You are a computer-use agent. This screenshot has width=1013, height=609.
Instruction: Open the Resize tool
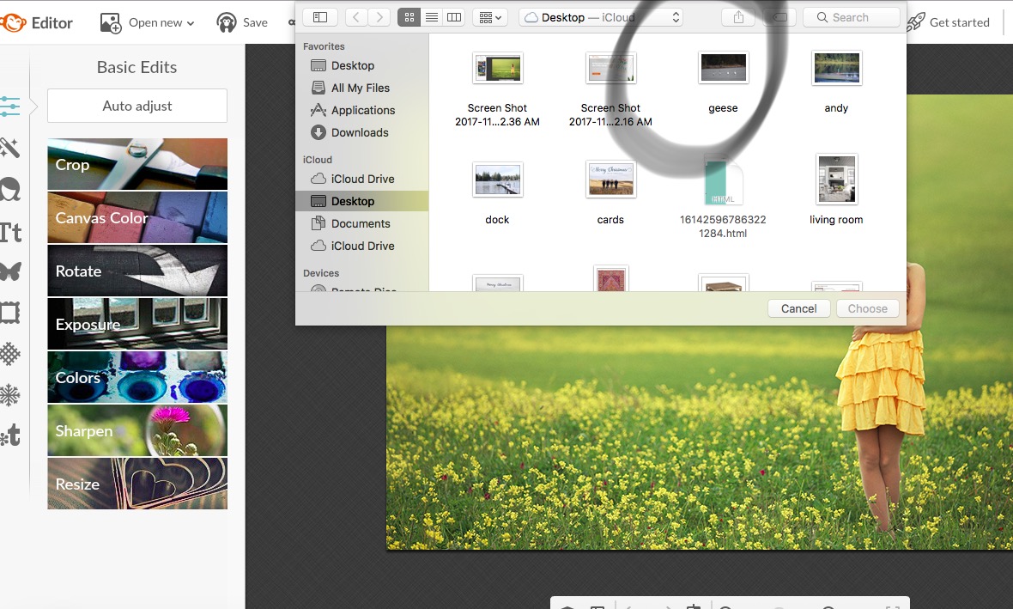tap(137, 484)
